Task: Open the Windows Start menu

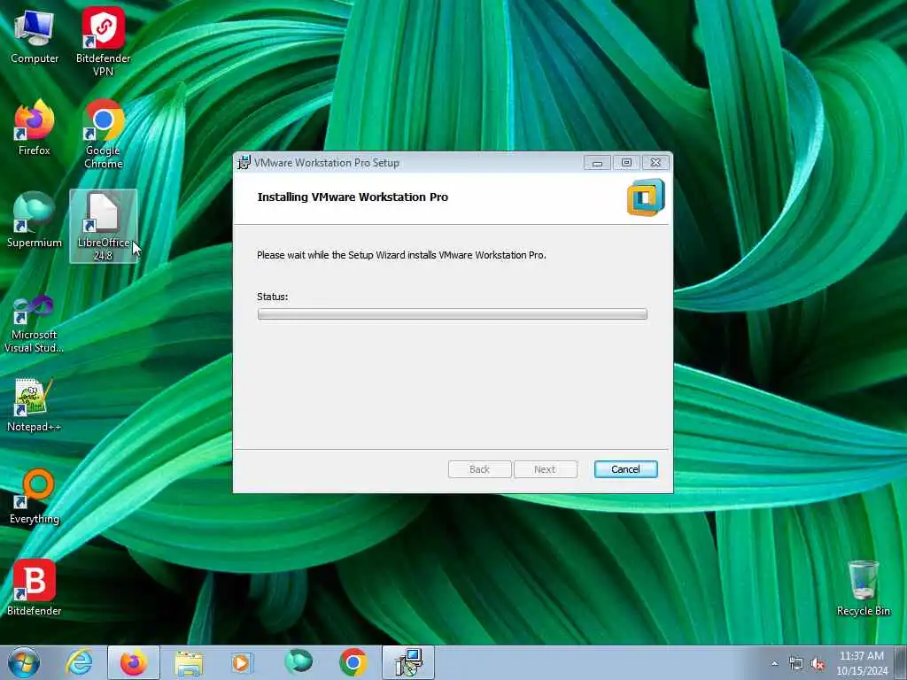Action: tap(24, 662)
